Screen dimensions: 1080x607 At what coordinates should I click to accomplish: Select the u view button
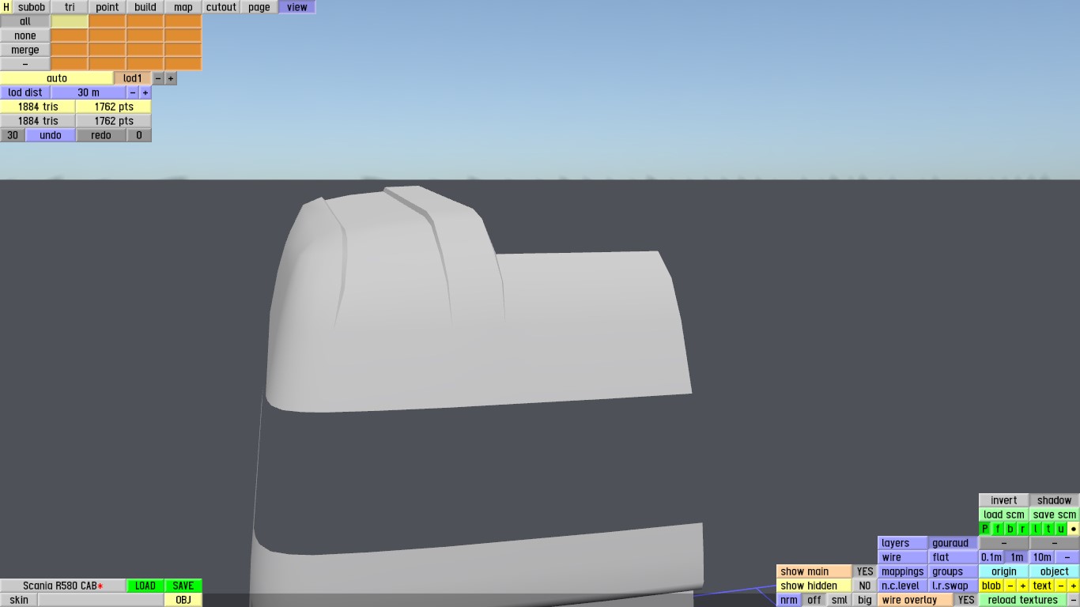1061,529
